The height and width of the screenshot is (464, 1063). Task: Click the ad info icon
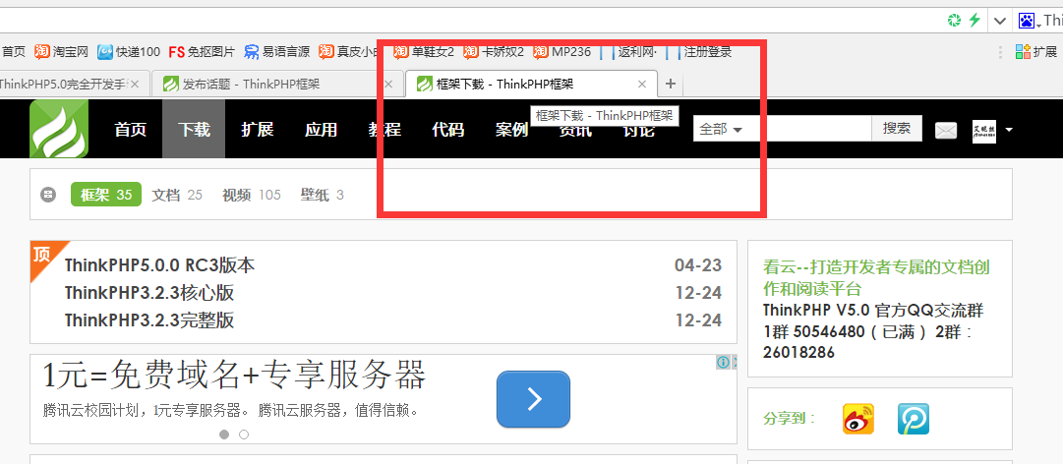point(724,363)
